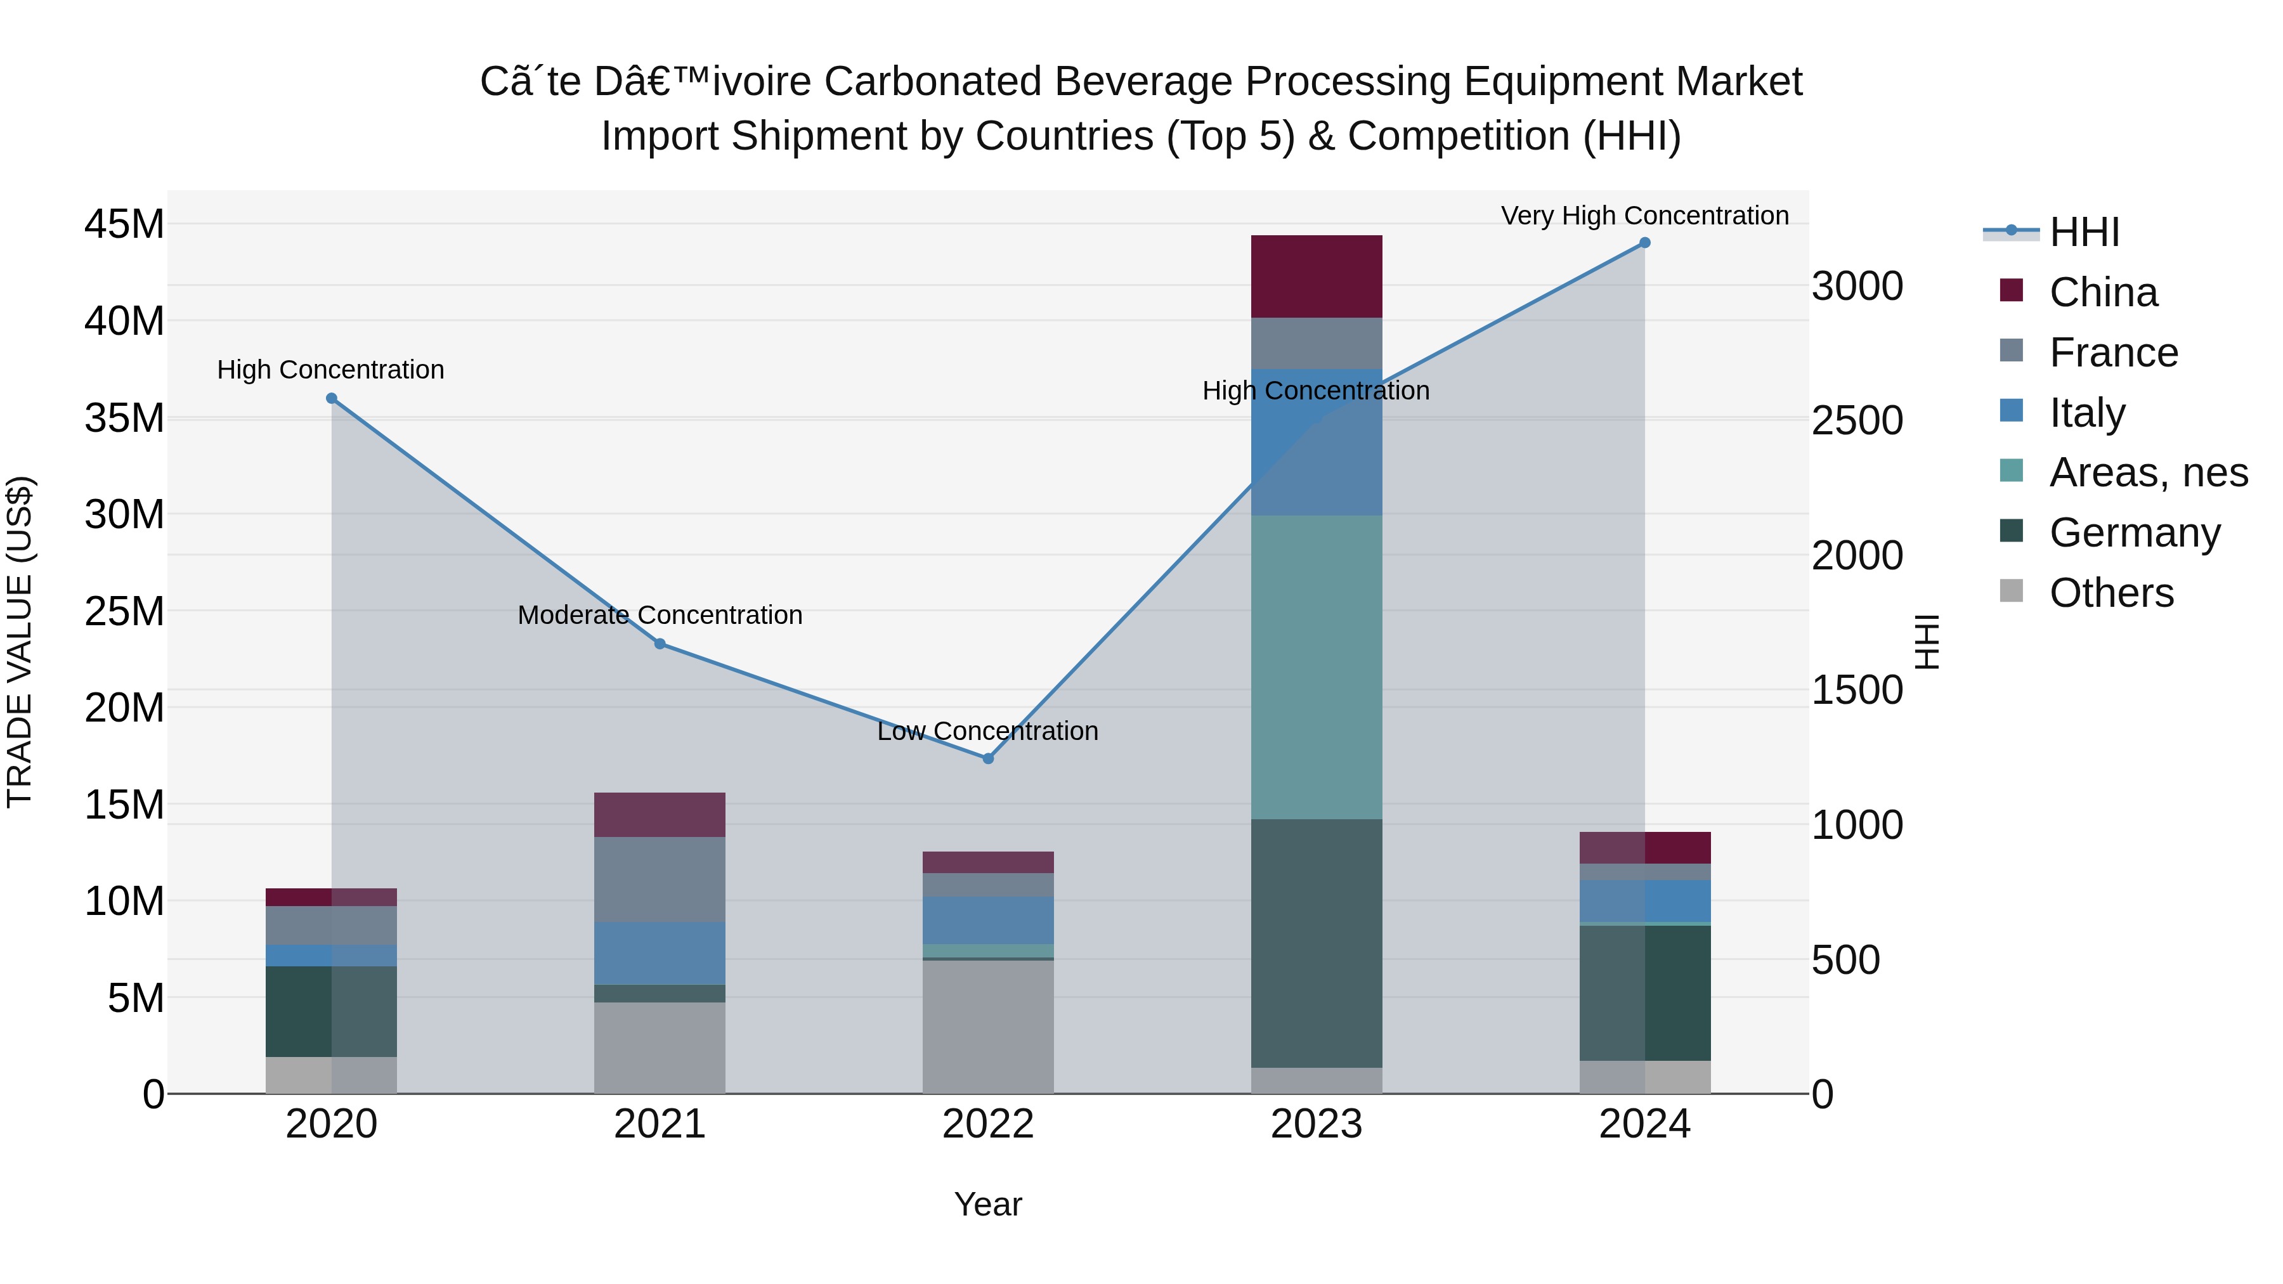Click the Italy segment of the 2022 bar

point(988,921)
